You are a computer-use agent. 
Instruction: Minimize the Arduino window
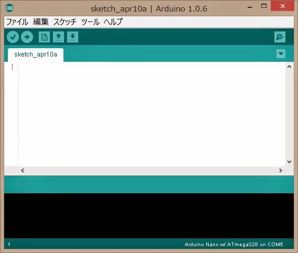click(x=250, y=7)
